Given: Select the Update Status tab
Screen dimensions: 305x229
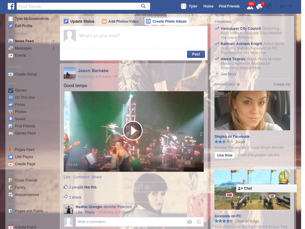Looking at the screenshot, I should 79,21.
